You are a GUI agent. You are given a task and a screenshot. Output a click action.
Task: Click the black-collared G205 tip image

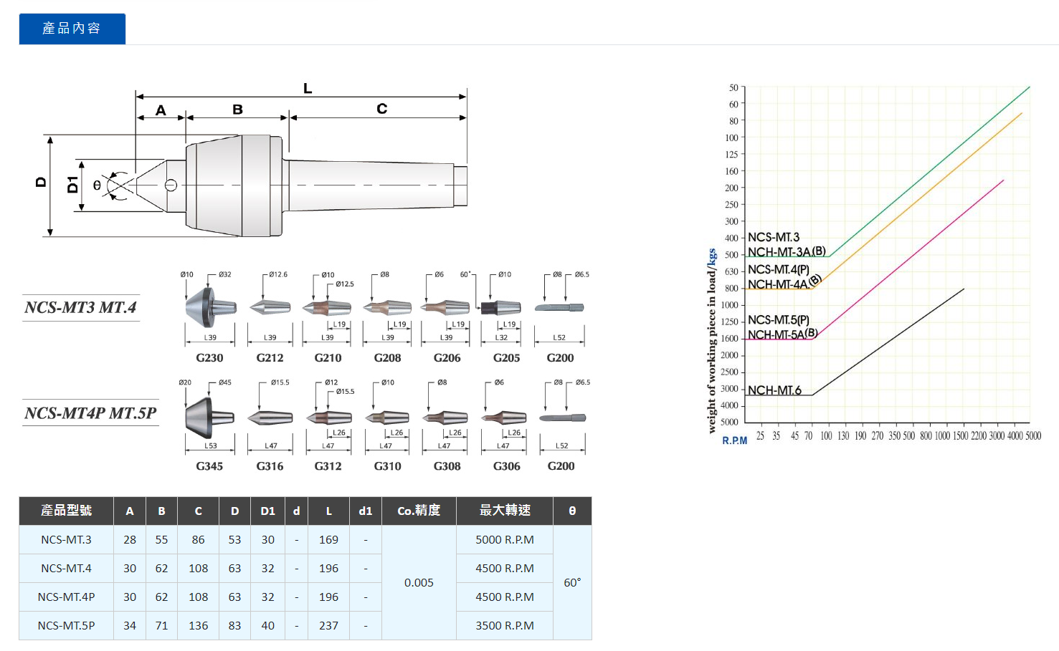[500, 308]
